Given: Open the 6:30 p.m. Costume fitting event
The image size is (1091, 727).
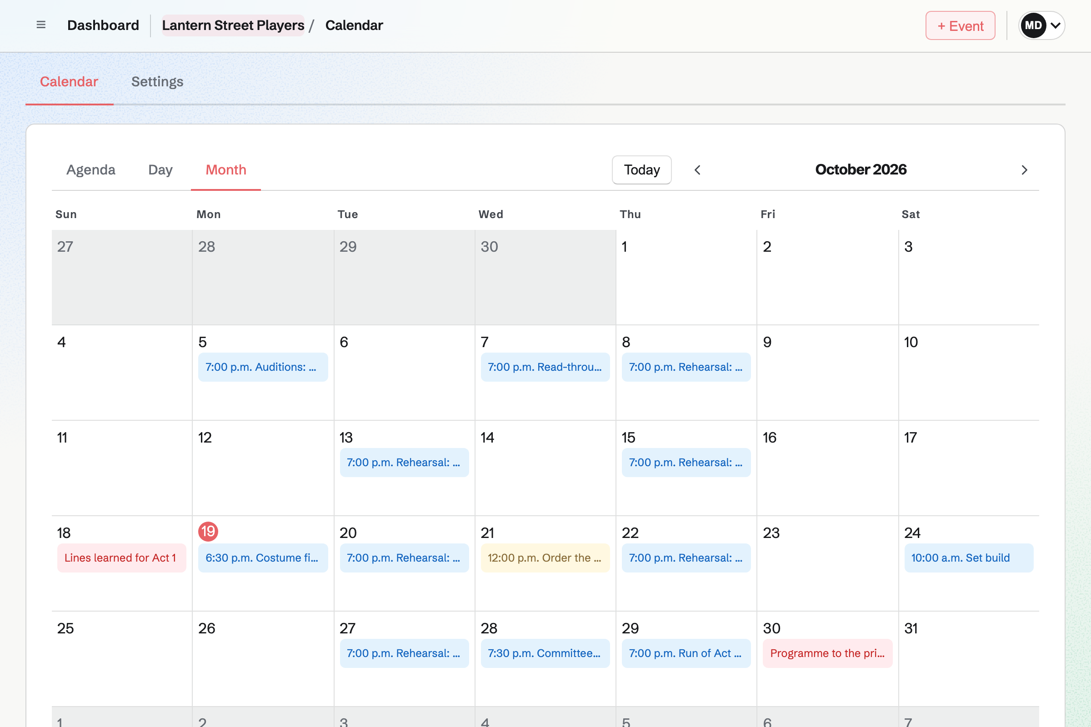Looking at the screenshot, I should pyautogui.click(x=263, y=558).
